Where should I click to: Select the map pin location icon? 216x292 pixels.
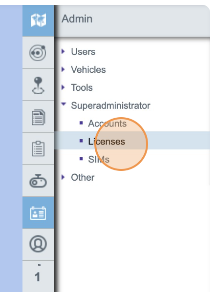[38, 85]
